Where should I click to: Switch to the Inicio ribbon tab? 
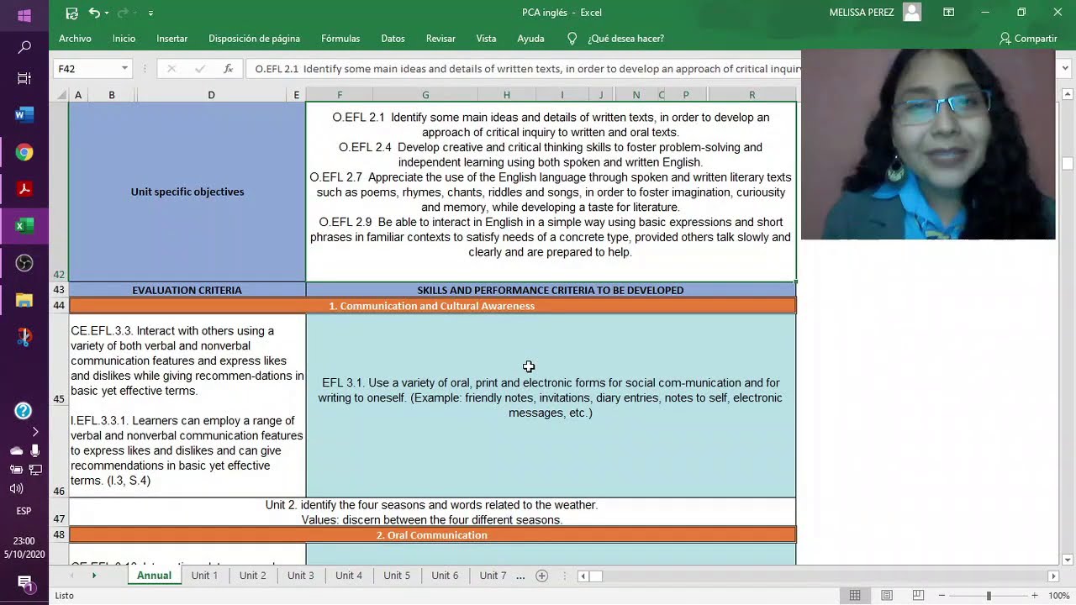click(x=124, y=39)
